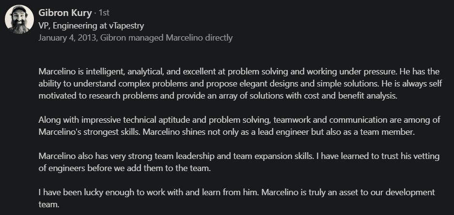Open Gibron Kury's profile photo
This screenshot has width=454, height=215.
[19, 20]
